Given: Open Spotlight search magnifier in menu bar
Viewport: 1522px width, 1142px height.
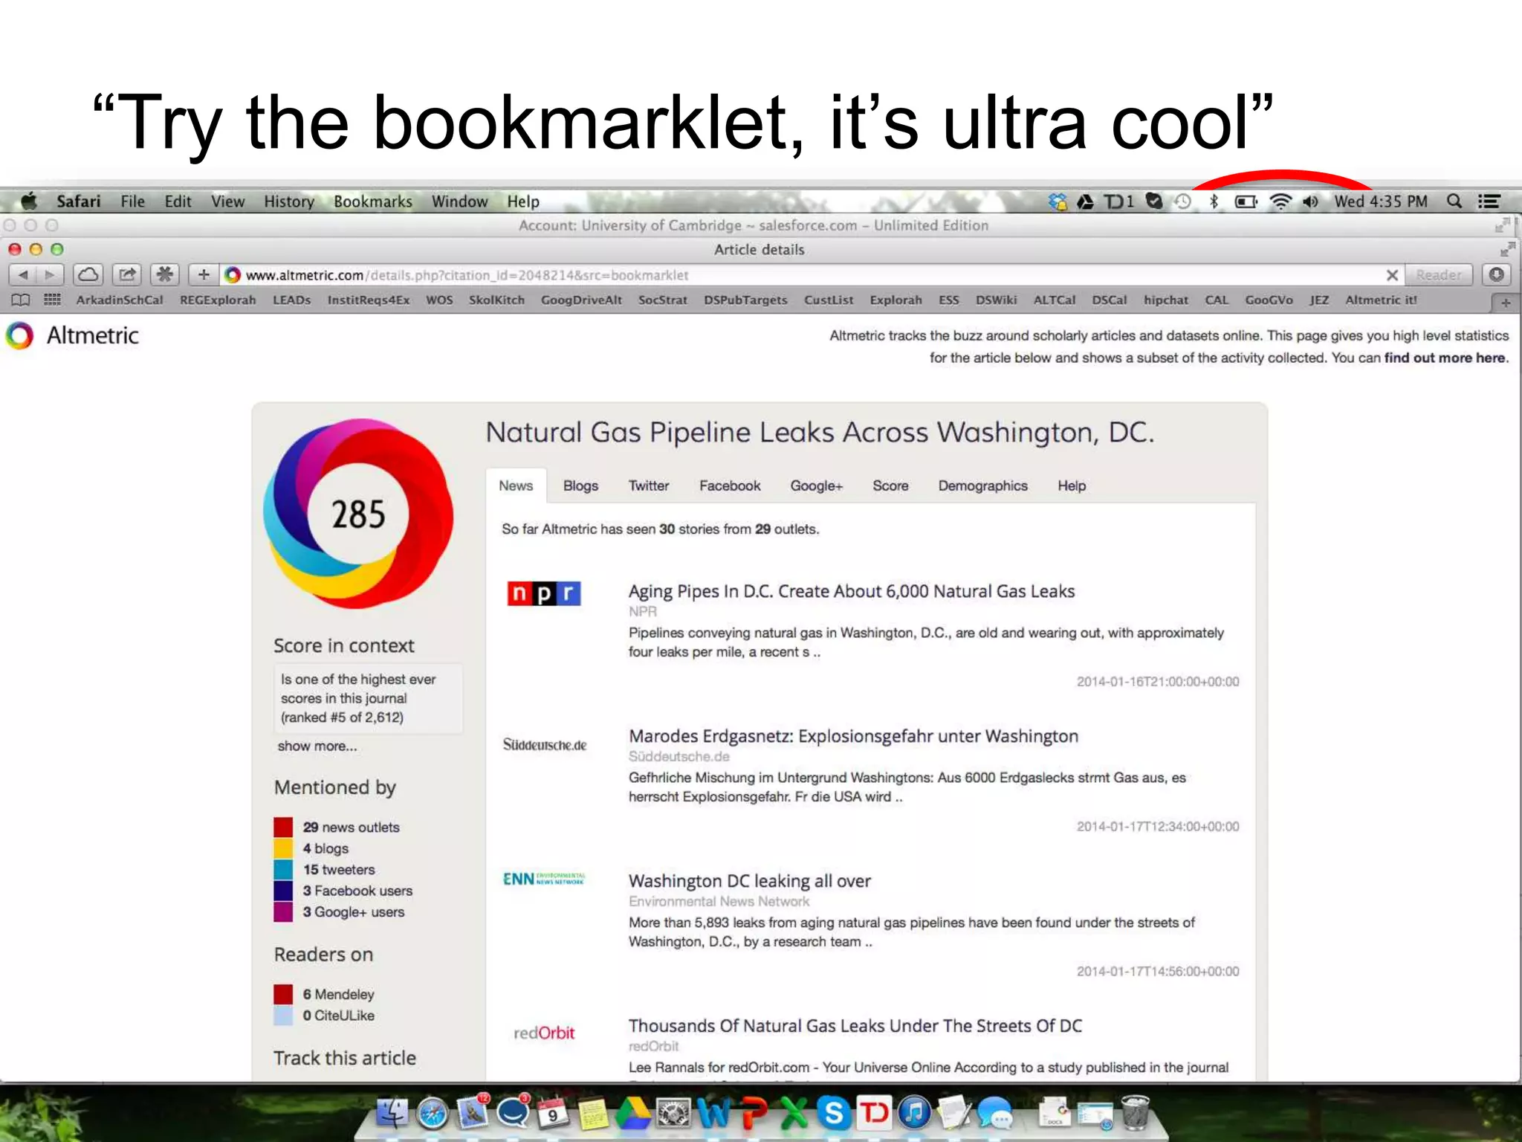Looking at the screenshot, I should (x=1454, y=201).
